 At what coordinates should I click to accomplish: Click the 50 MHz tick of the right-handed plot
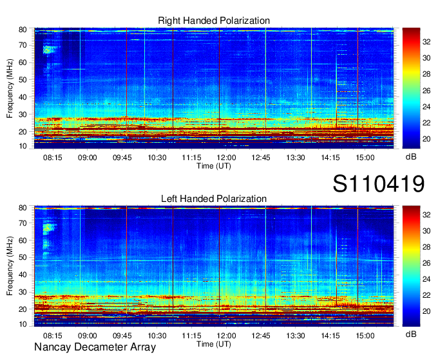pos(23,80)
